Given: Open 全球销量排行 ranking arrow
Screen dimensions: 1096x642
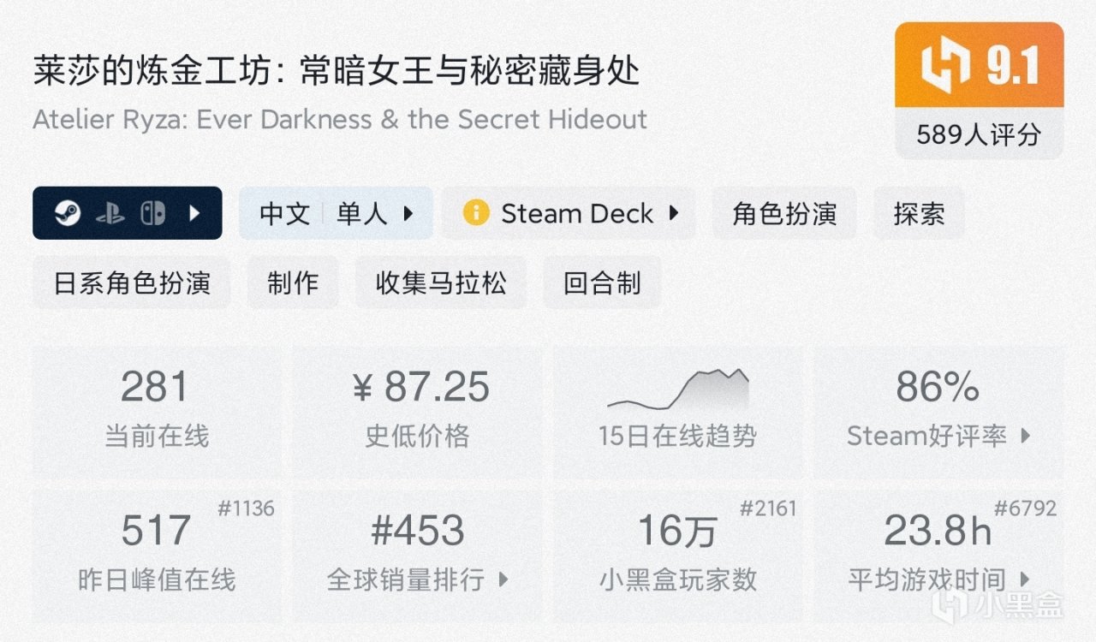Looking at the screenshot, I should point(503,580).
